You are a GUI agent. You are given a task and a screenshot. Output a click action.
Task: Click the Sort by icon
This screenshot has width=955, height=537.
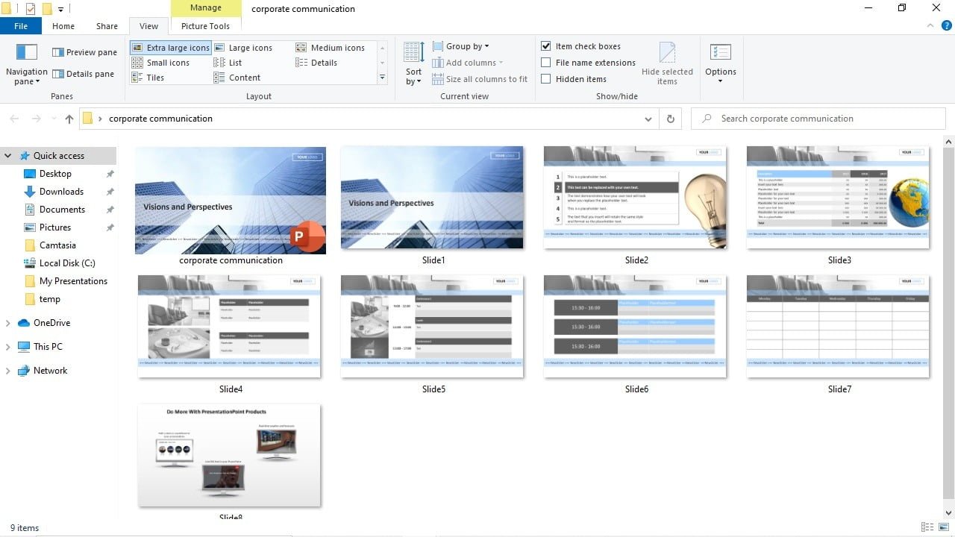tap(413, 53)
